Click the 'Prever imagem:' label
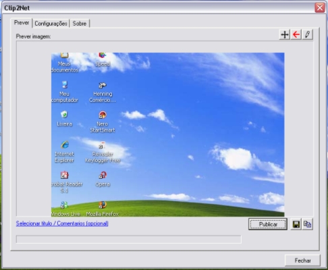Screen dimensions: 328x270 click(x=33, y=36)
